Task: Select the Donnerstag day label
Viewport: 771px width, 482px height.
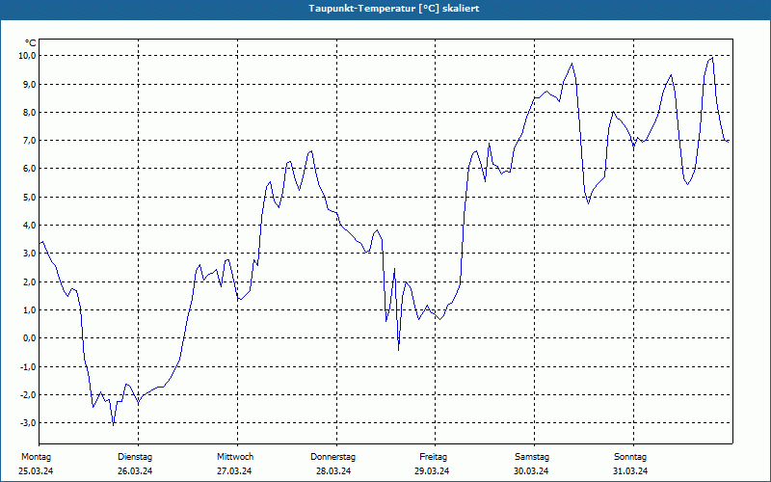Action: 332,457
